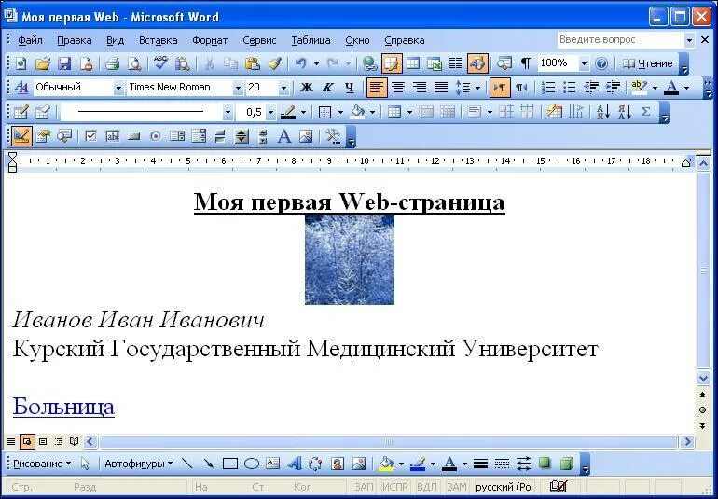Click the inserted winter tree picture
The height and width of the screenshot is (499, 718).
click(x=350, y=260)
